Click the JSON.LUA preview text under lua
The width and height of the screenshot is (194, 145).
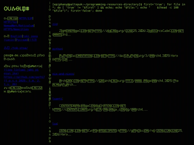click(x=117, y=132)
